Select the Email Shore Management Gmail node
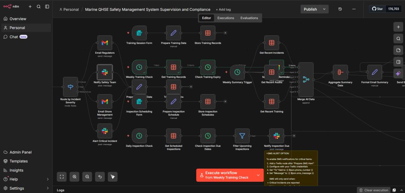Screen dimensions: 405x193 point(105,102)
